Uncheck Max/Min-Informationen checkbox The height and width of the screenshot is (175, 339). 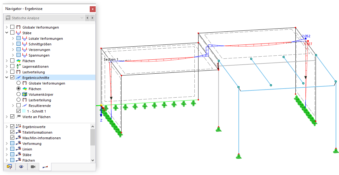pyautogui.click(x=12, y=138)
